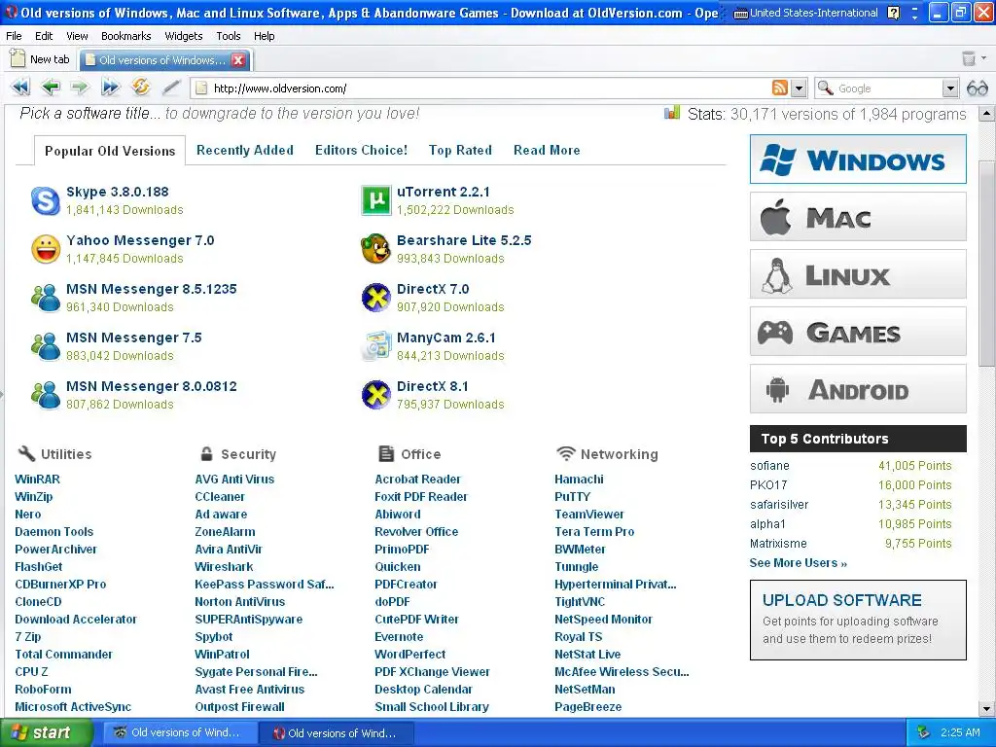Click the pen wand toolbar icon
Screen dimensions: 996x747
tap(171, 87)
